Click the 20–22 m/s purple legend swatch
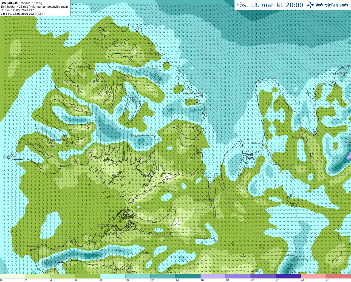Viewport: 351px width, 282px height. click(263, 276)
